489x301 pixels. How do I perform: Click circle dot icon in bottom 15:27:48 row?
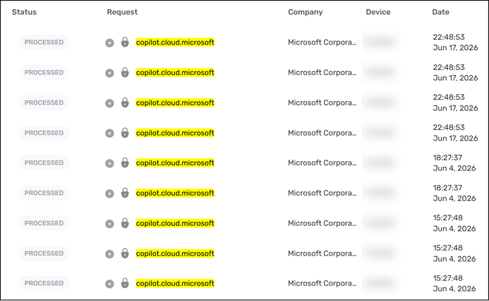[x=109, y=284]
